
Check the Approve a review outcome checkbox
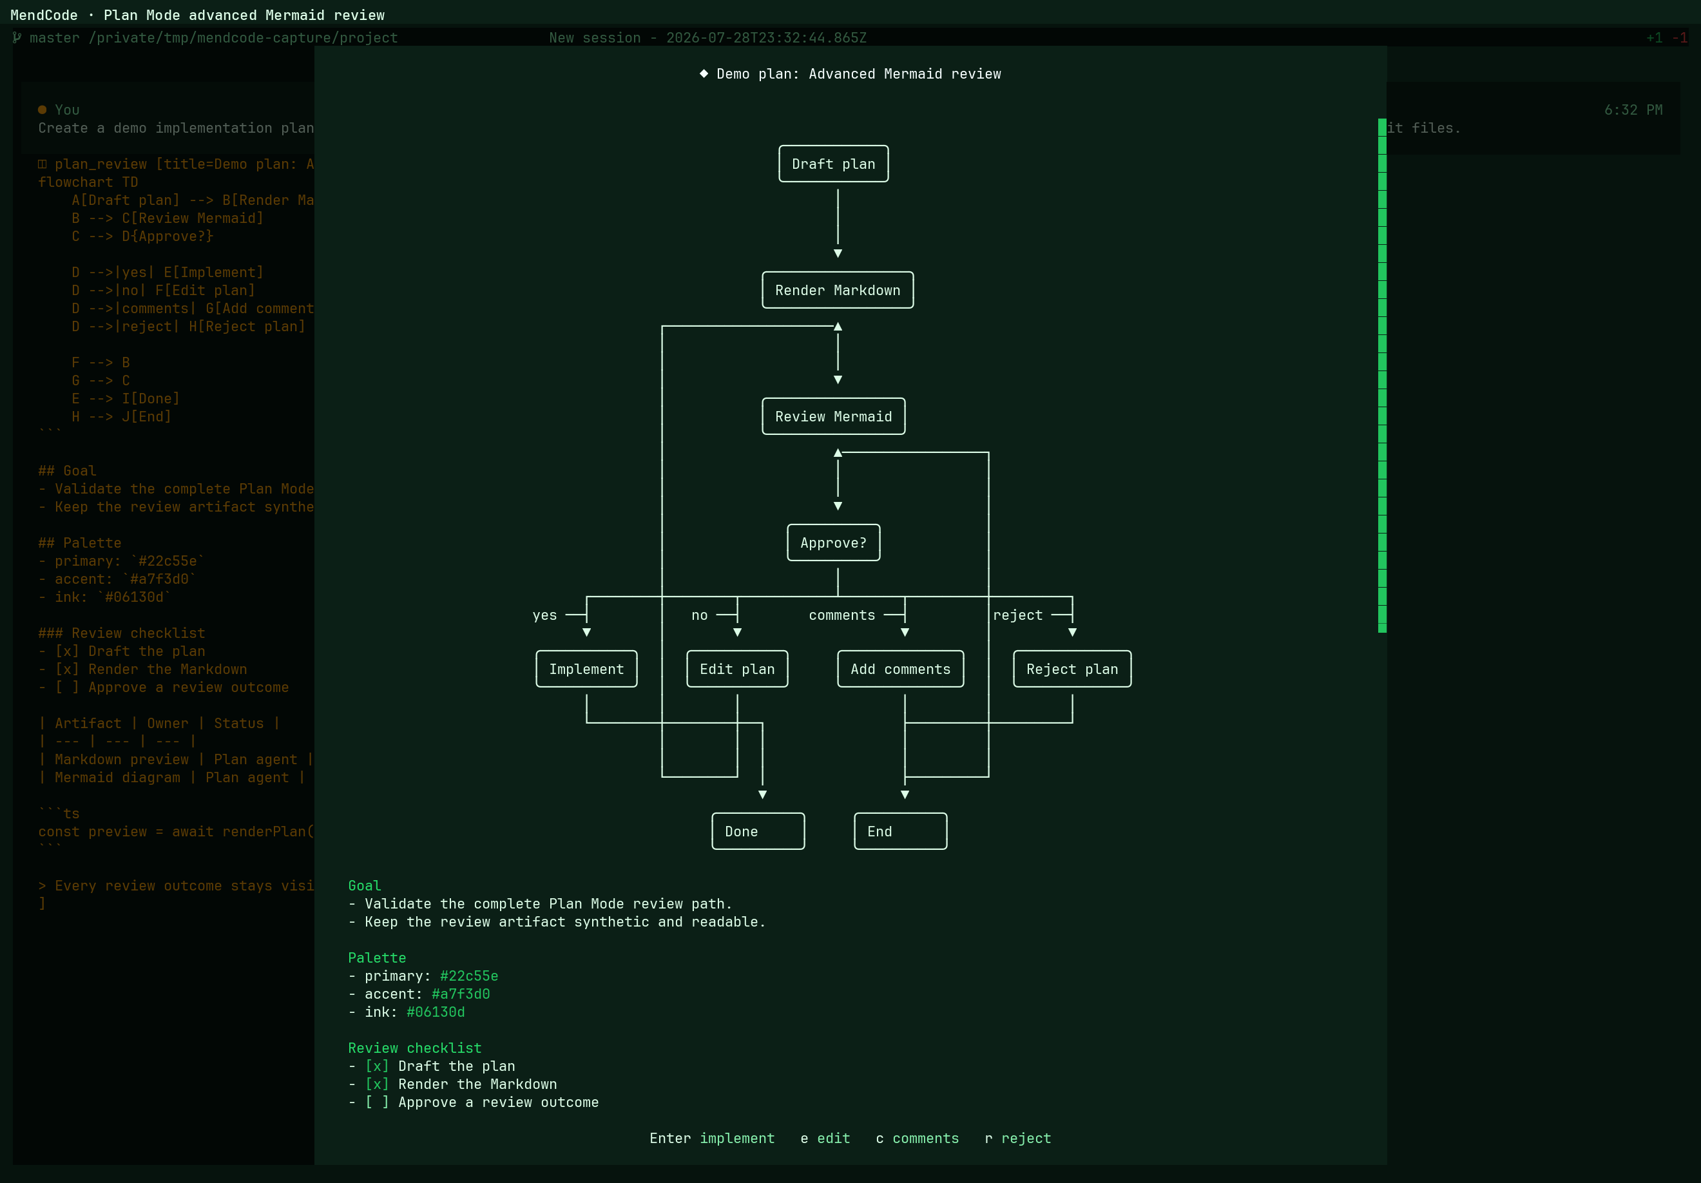coord(377,1102)
